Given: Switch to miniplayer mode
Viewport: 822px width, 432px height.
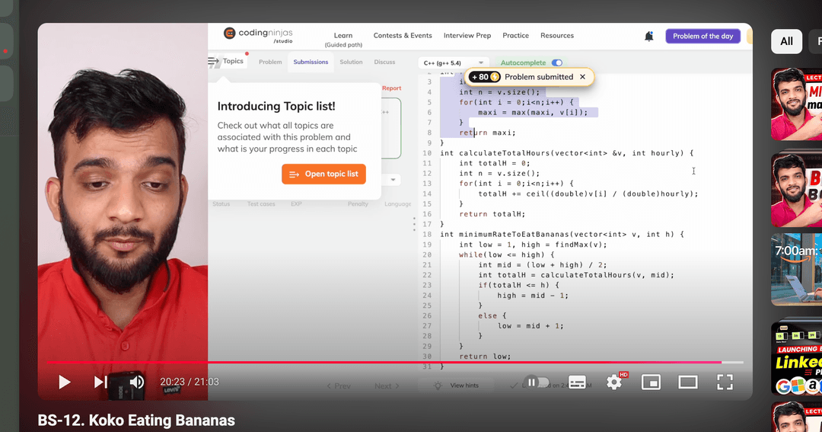Looking at the screenshot, I should (651, 382).
